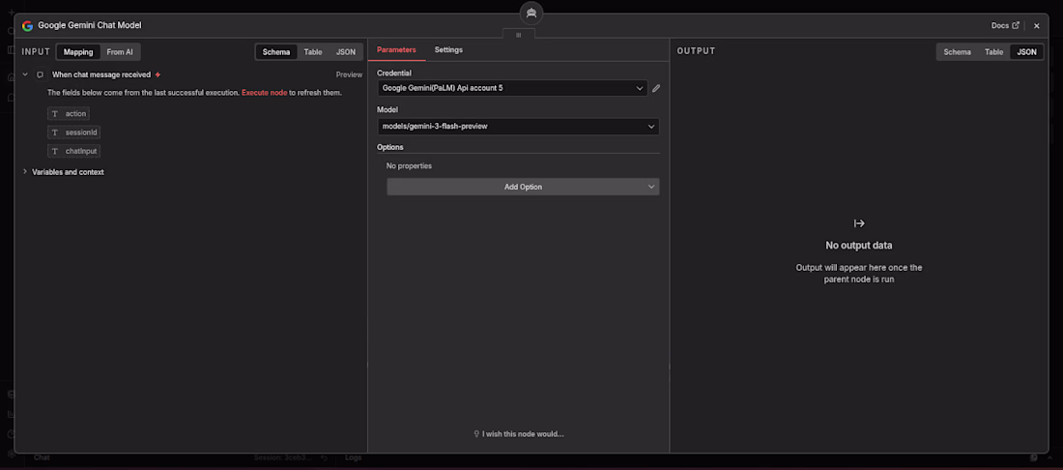The width and height of the screenshot is (1063, 470).
Task: Select the input JSON view
Action: pyautogui.click(x=346, y=51)
